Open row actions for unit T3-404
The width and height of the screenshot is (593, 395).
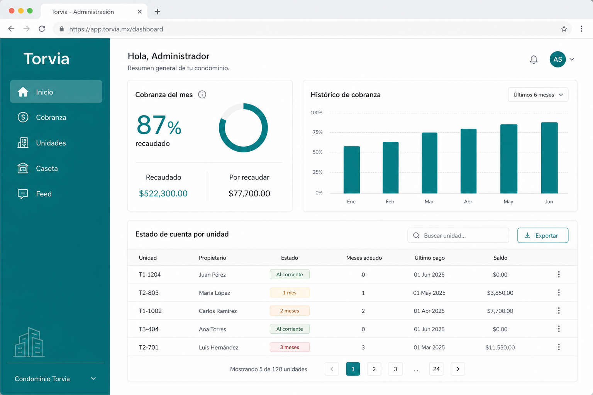(x=559, y=329)
